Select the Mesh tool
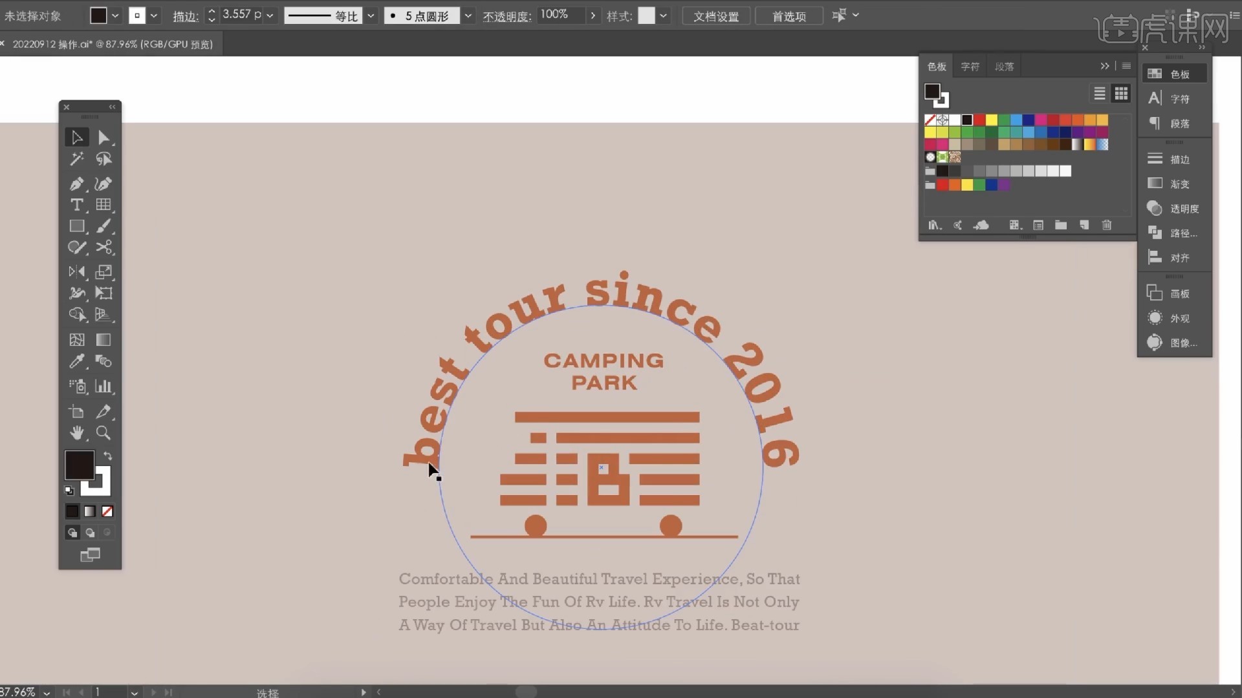The height and width of the screenshot is (698, 1242). tap(77, 339)
